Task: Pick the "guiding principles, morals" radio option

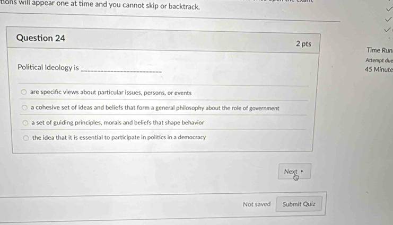Action: tap(25, 123)
